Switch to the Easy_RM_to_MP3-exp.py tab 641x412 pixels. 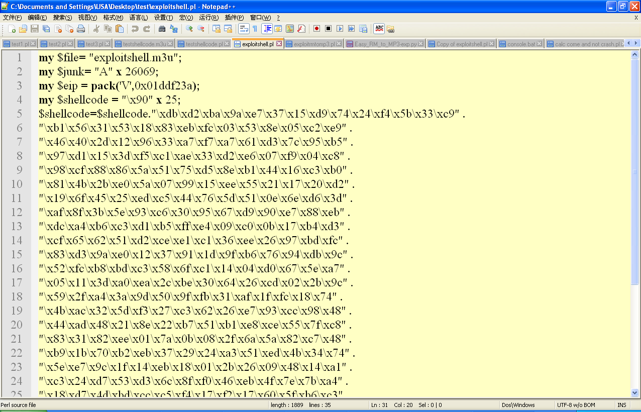point(386,44)
